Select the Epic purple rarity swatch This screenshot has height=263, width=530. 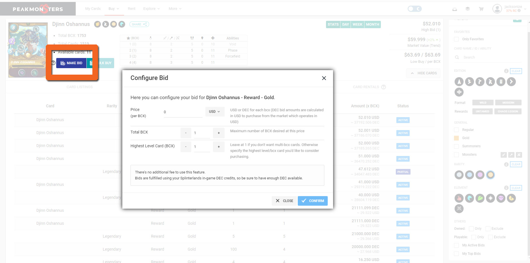click(x=480, y=175)
